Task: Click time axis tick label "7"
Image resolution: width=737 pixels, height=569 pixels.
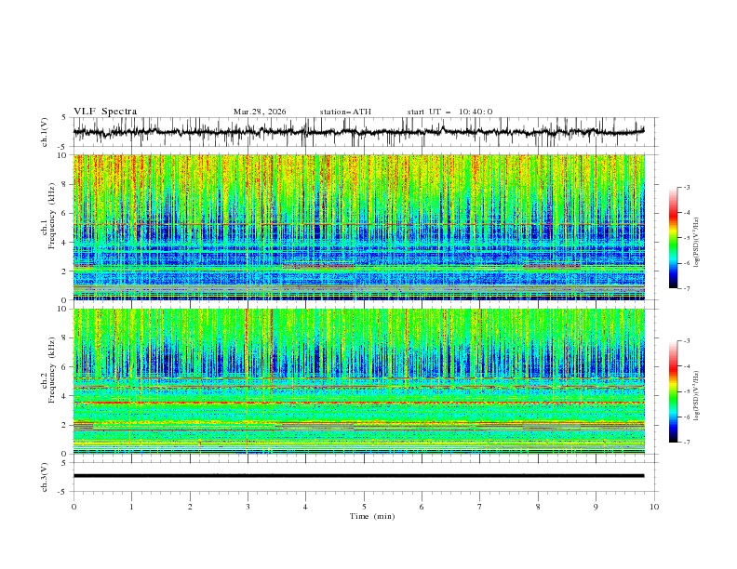Action: click(480, 507)
